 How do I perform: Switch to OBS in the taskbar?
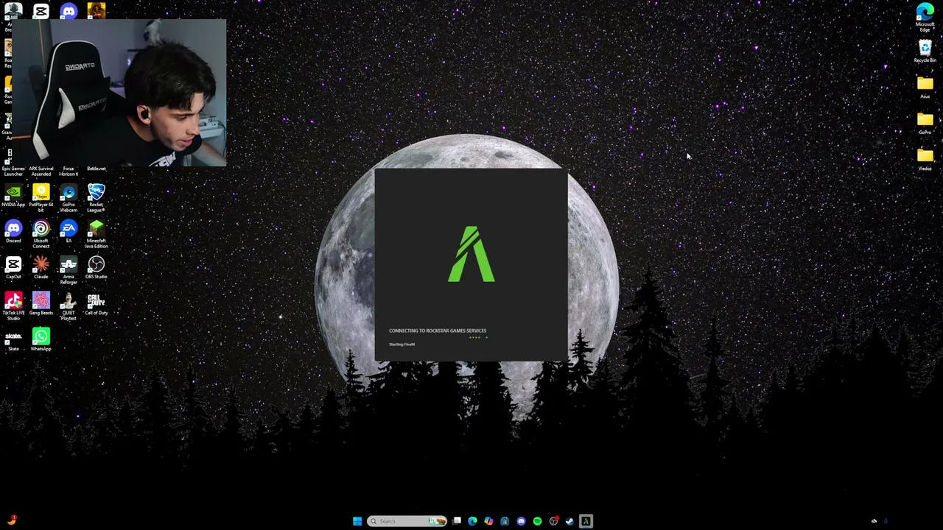(x=553, y=521)
